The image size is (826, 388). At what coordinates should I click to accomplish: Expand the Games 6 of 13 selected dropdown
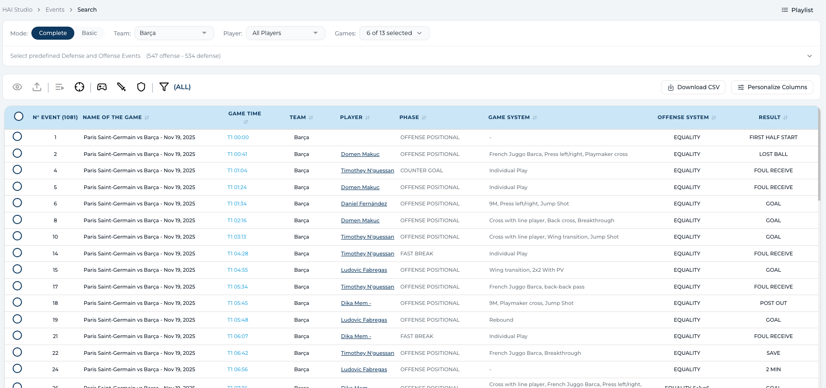point(394,33)
